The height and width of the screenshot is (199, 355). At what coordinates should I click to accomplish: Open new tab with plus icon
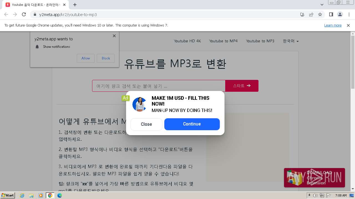[75, 5]
